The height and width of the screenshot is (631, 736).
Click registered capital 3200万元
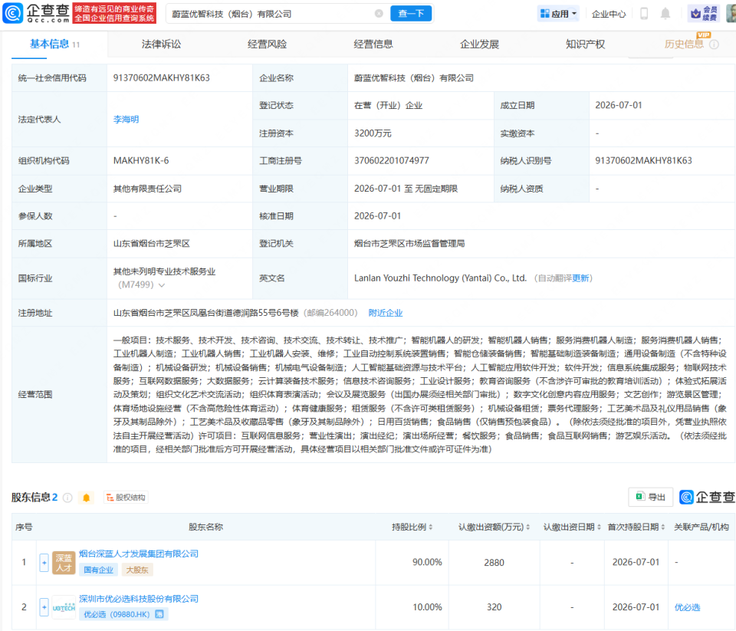coord(373,133)
